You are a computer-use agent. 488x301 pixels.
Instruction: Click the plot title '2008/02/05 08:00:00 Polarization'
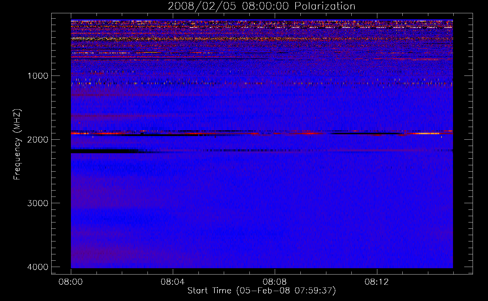point(261,6)
